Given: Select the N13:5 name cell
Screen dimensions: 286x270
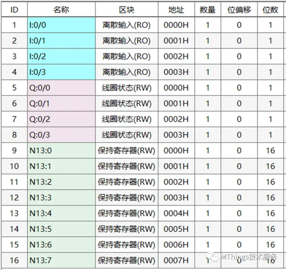Looking at the screenshot, I should tap(61, 229).
